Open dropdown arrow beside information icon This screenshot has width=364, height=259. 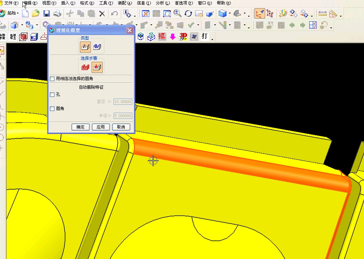(x=135, y=16)
